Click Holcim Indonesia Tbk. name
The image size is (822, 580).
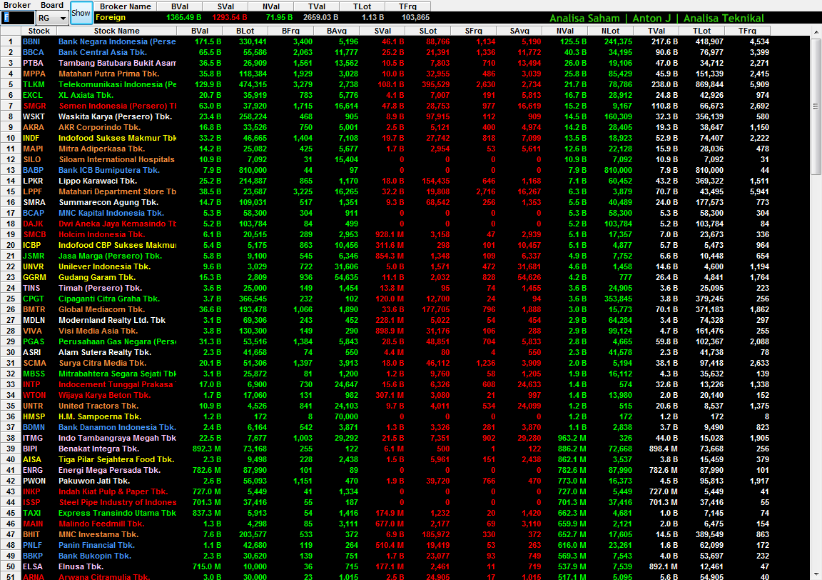[x=102, y=234]
